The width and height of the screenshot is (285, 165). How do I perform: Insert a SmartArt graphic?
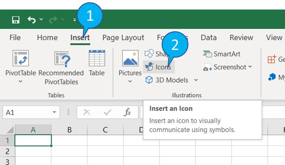(222, 54)
